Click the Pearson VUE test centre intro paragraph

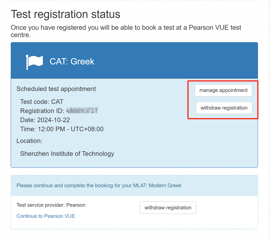[126, 31]
